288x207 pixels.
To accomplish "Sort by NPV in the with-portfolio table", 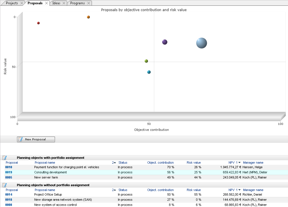I will point(233,163).
